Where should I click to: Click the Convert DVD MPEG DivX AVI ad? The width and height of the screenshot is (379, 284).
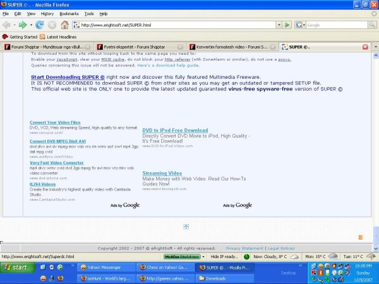tap(57, 141)
